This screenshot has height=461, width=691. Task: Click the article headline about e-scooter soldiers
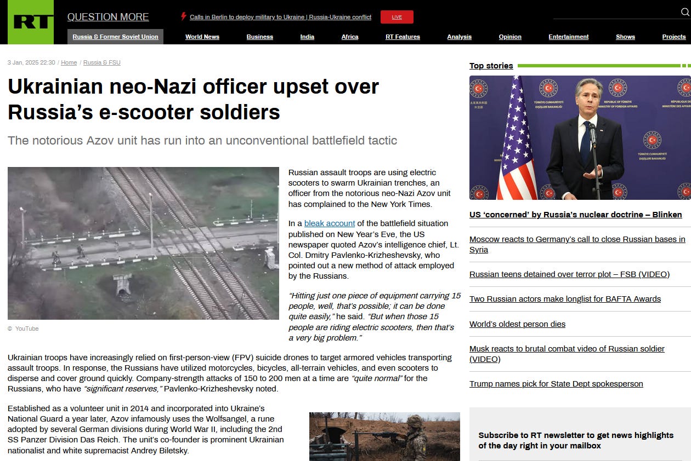pos(193,99)
